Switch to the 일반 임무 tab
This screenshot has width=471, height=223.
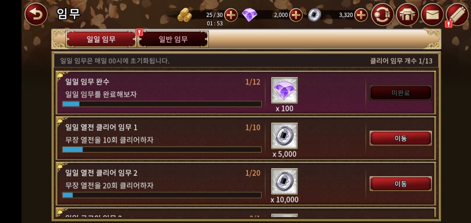coord(173,39)
